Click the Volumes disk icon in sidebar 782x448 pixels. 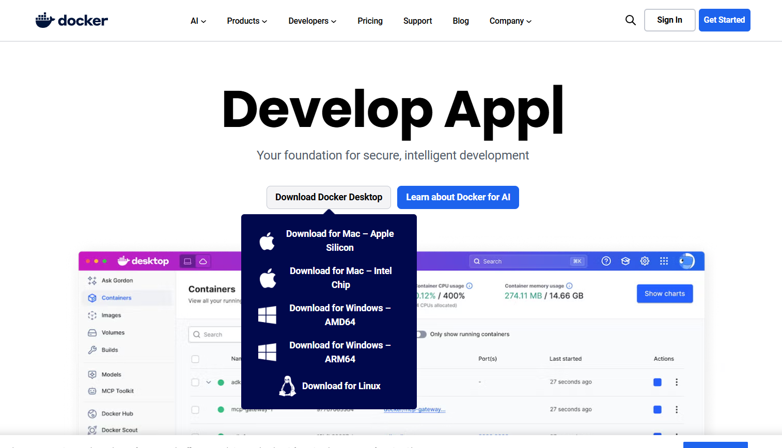pos(92,333)
